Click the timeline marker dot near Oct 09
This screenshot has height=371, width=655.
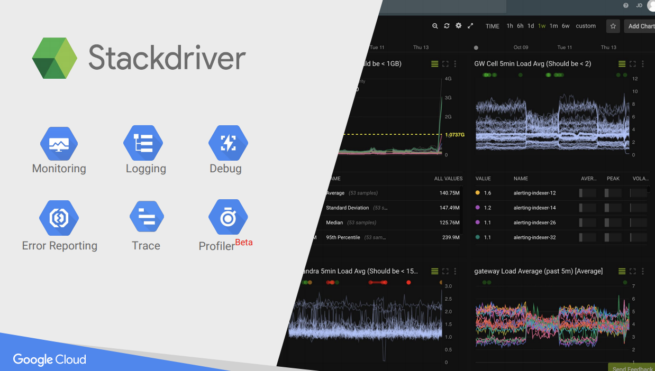click(476, 48)
